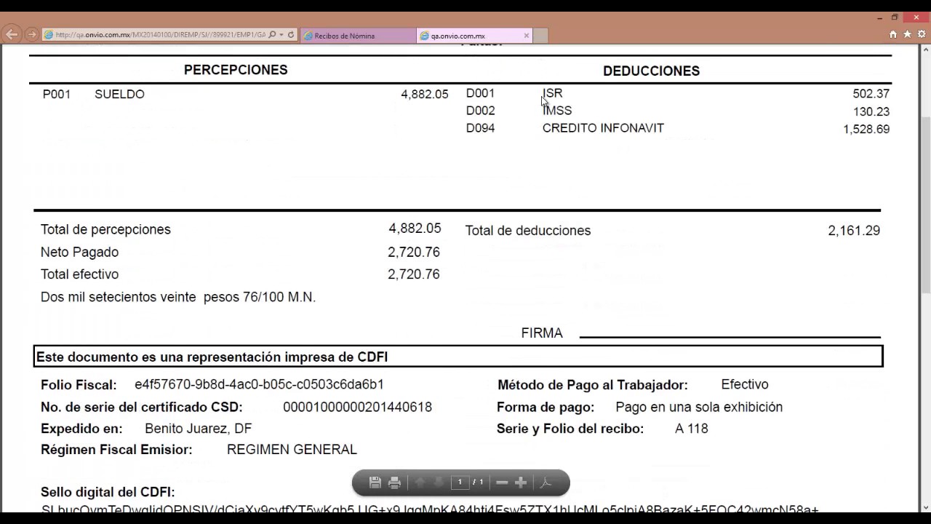The image size is (931, 524).
Task: Go back with the browser back arrow
Action: point(12,34)
